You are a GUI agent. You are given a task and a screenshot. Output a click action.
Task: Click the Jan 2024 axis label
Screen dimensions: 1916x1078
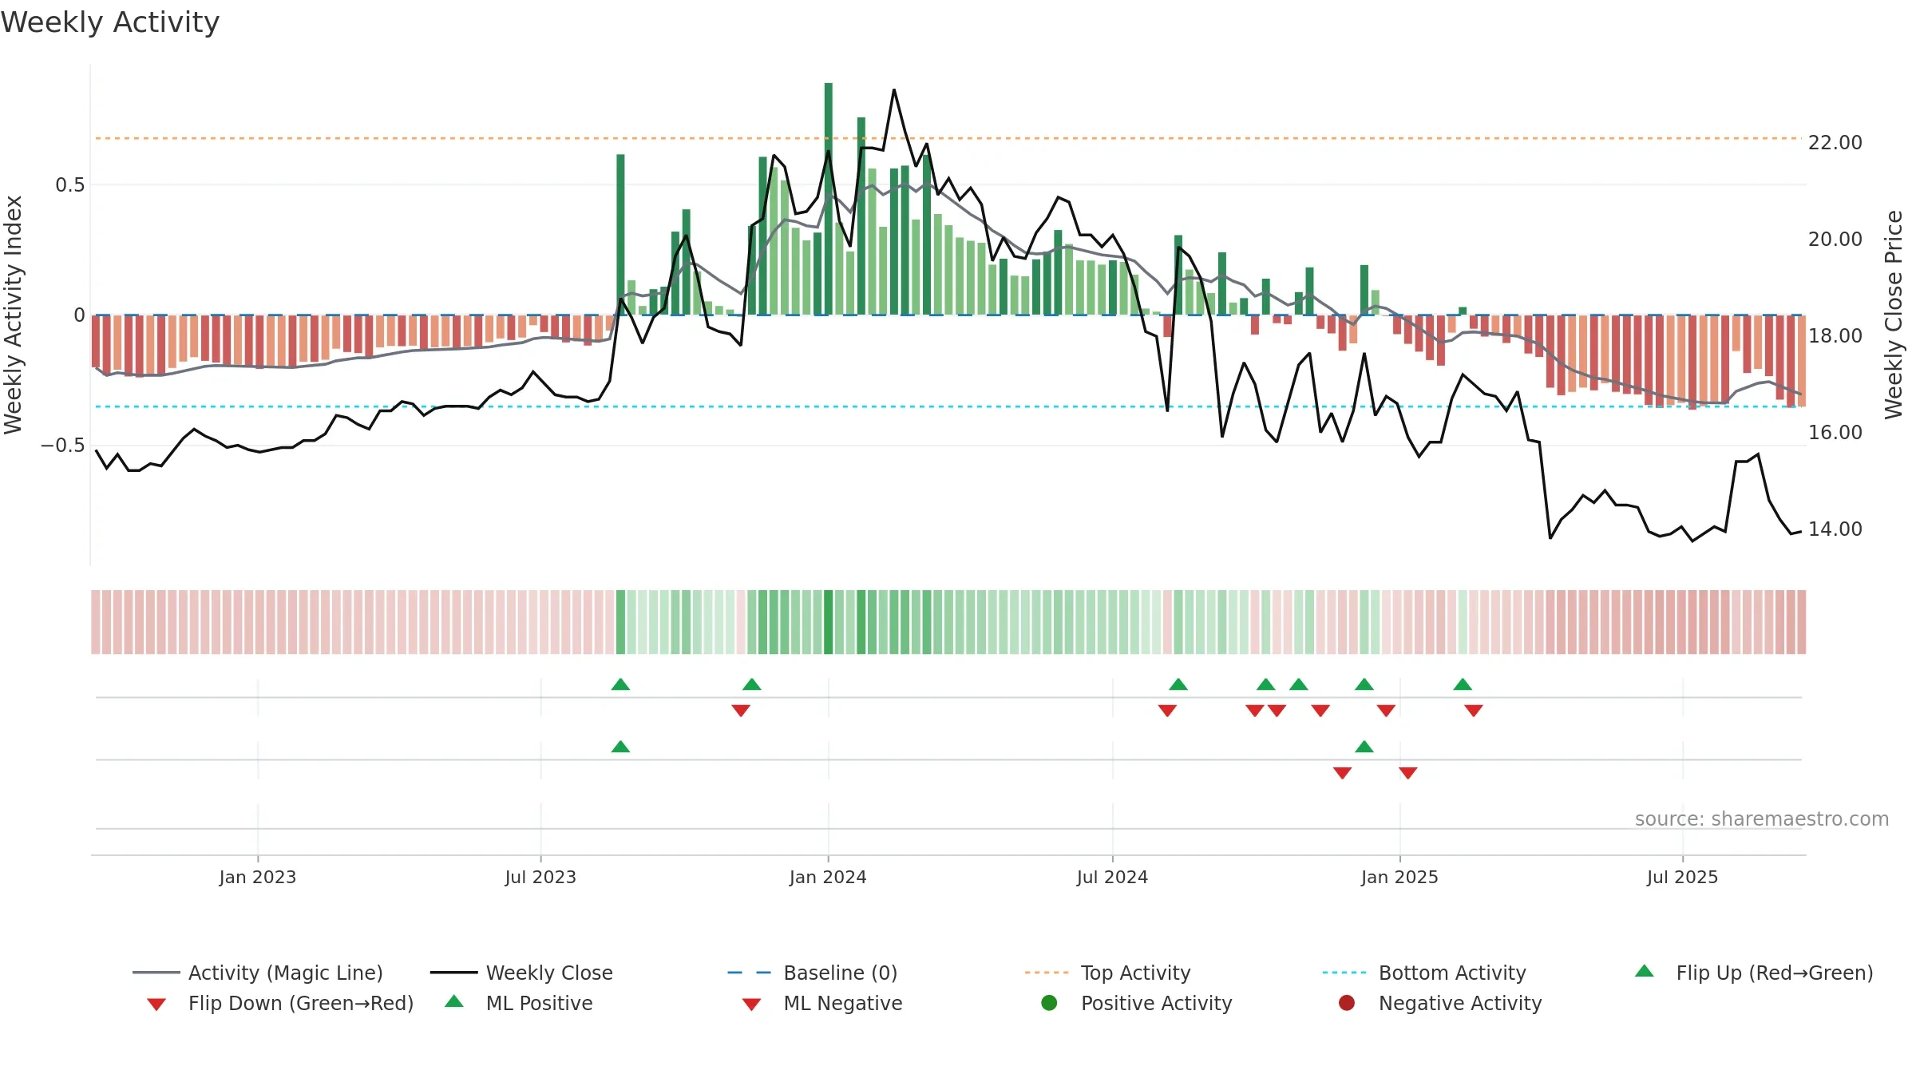pyautogui.click(x=828, y=877)
